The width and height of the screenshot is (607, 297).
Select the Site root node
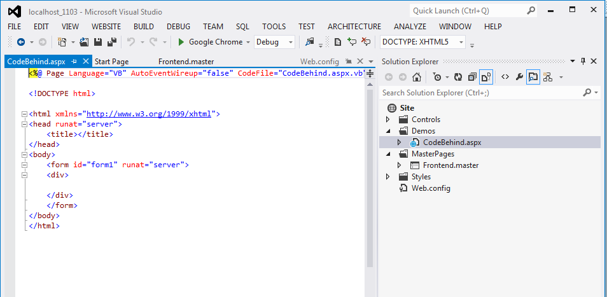407,108
